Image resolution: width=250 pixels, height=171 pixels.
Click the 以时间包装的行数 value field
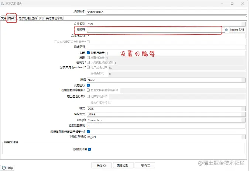[179, 63]
